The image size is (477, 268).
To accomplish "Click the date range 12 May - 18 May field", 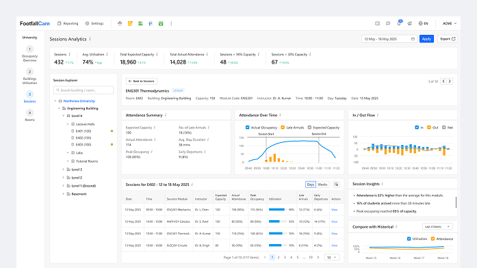I will click(x=389, y=39).
